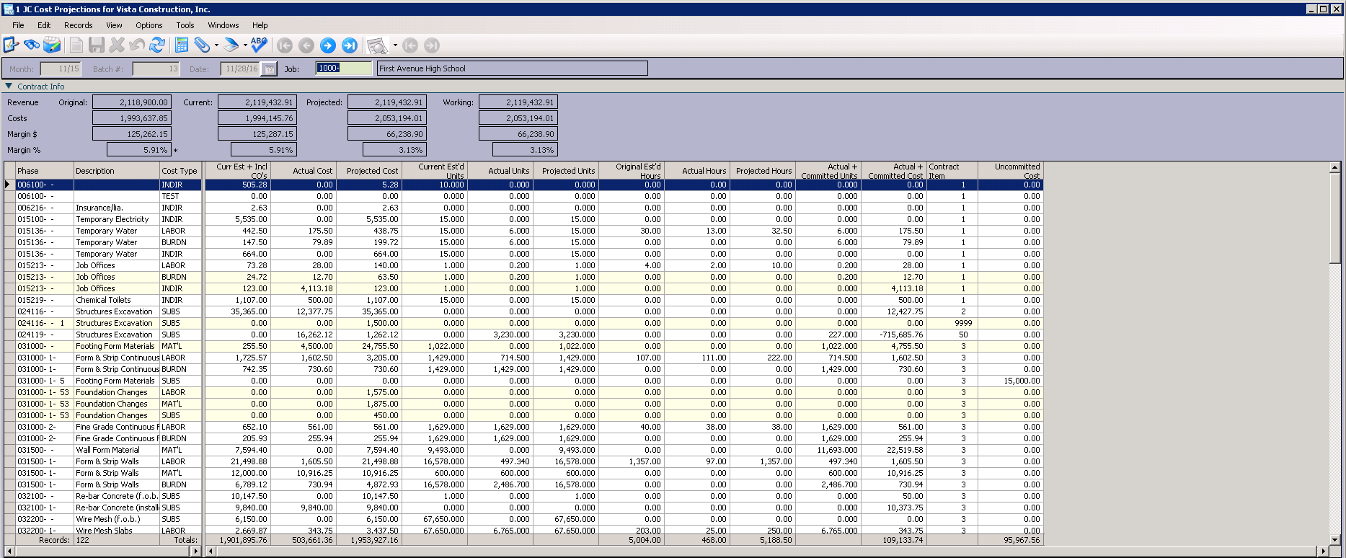The image size is (1346, 558).
Task: Save the record with floppy icon
Action: pyautogui.click(x=97, y=45)
